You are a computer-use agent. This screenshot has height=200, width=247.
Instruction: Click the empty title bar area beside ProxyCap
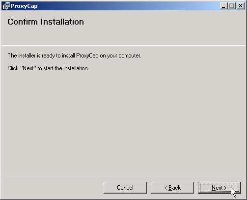click(128, 6)
